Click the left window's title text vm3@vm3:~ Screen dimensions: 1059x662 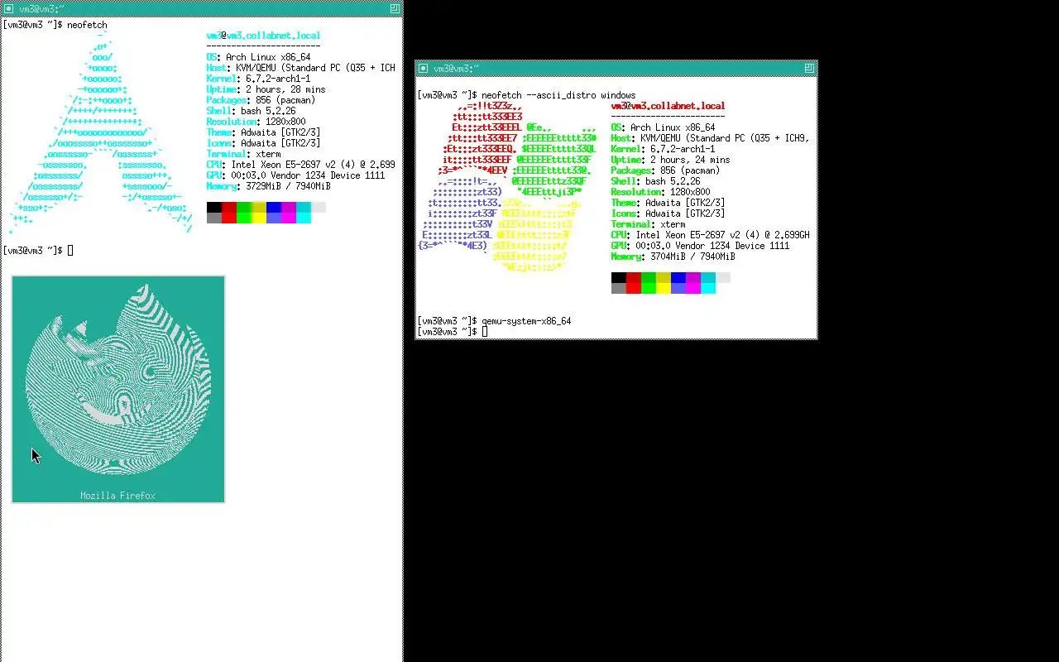pyautogui.click(x=42, y=7)
